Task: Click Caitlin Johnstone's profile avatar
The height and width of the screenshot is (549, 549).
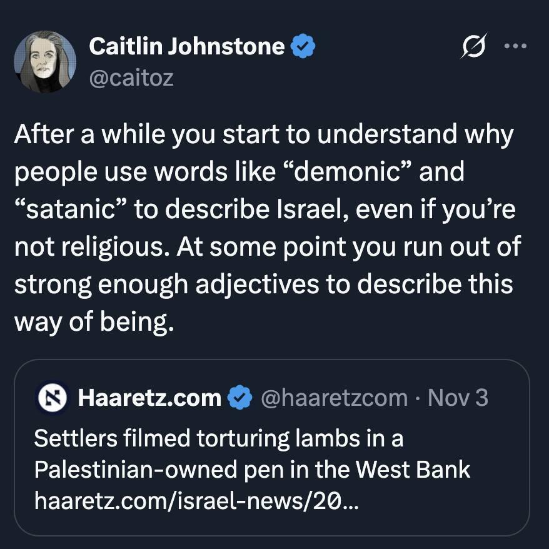Action: point(44,62)
